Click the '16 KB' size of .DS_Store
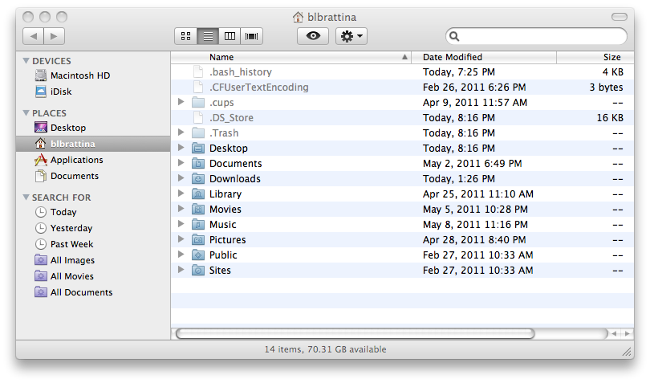Screen dimensions: 650x383 (x=610, y=118)
